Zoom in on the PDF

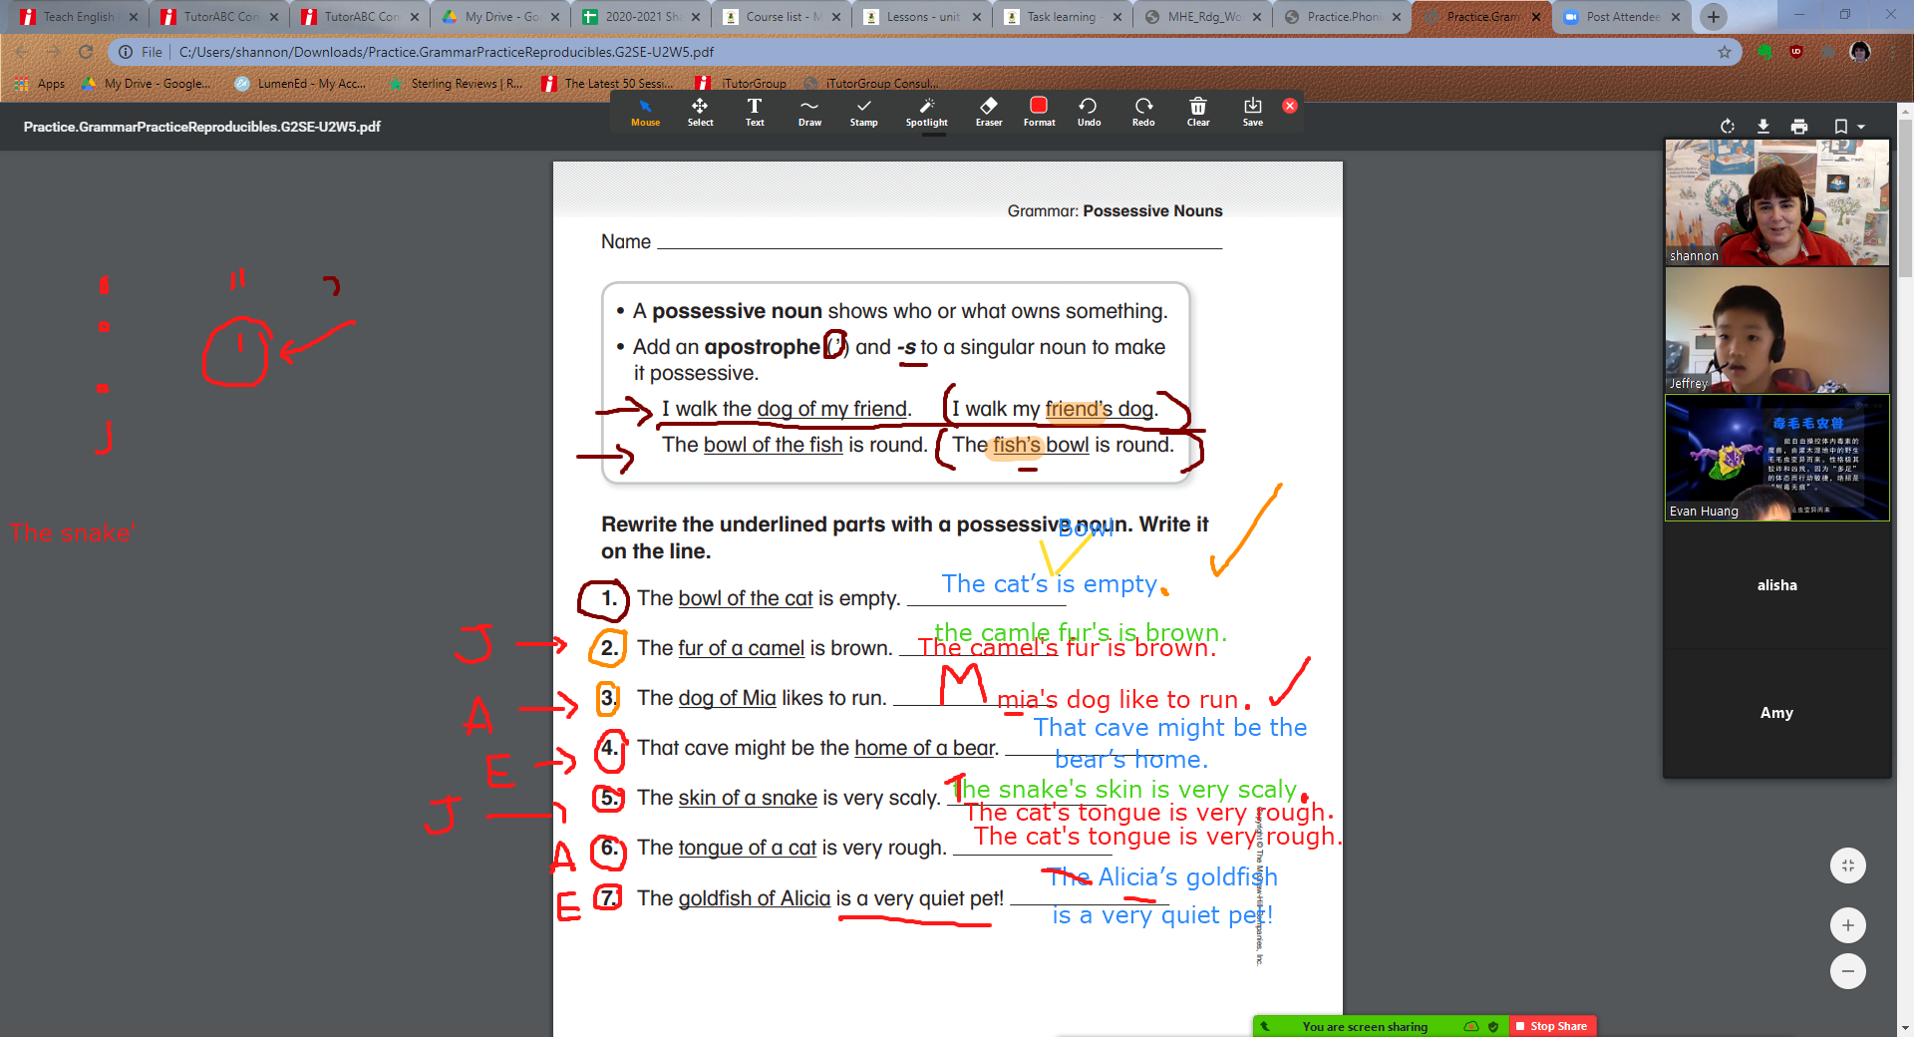tap(1848, 925)
